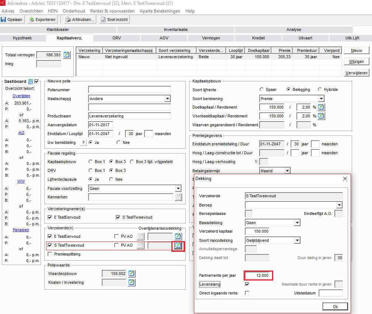Screen dimensions: 372x314
Task: Uncheck verzekeringnemer S TestTweevoud
Action: click(118, 217)
